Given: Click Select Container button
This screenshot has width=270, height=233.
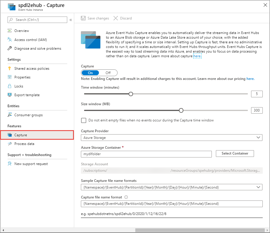Looking at the screenshot, I should (x=235, y=153).
